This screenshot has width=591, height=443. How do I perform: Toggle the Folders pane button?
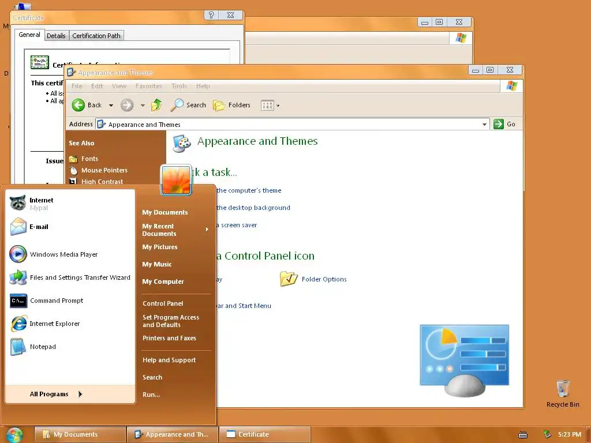click(x=231, y=105)
